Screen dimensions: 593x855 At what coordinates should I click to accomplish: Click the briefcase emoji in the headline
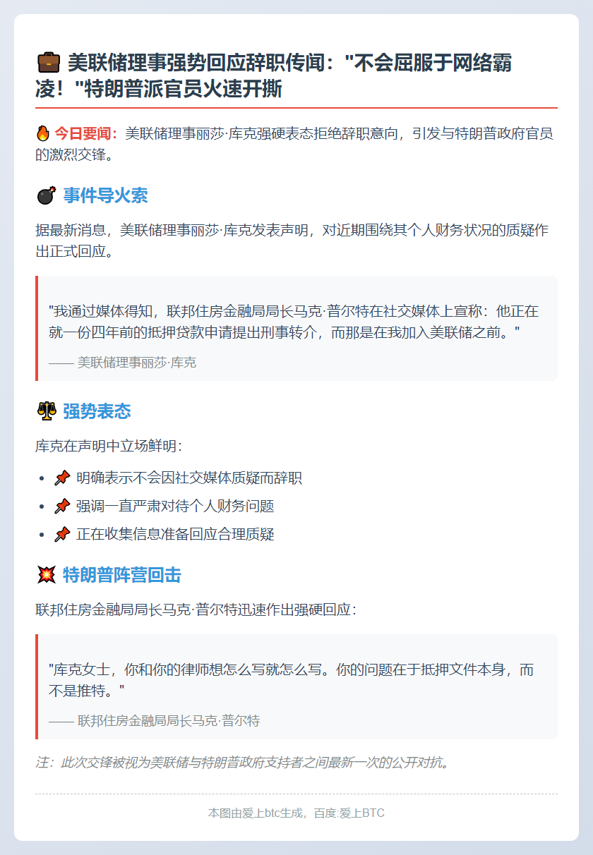pyautogui.click(x=48, y=64)
